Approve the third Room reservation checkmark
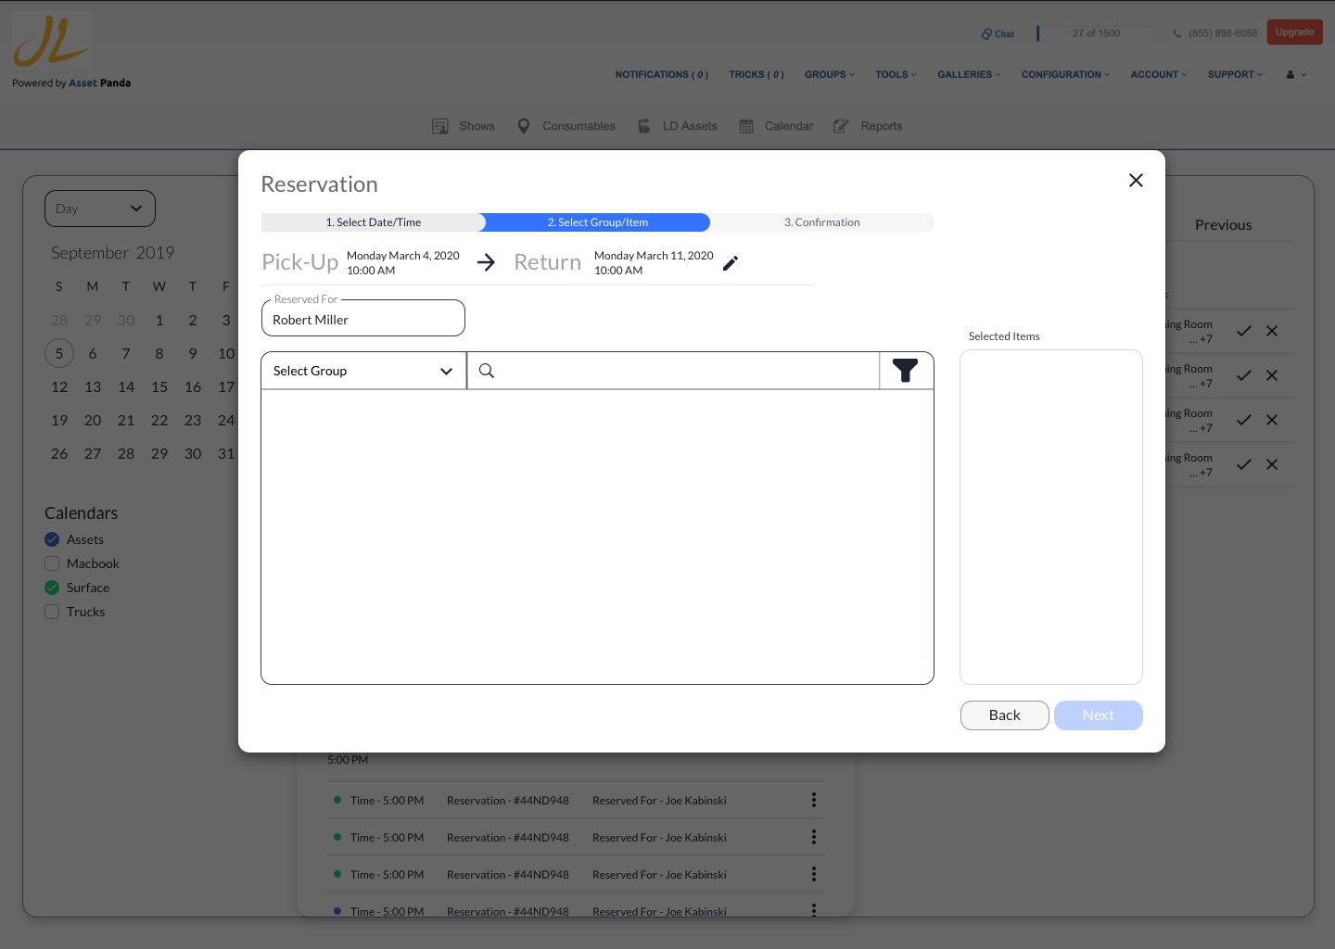The width and height of the screenshot is (1335, 949). pos(1244,420)
